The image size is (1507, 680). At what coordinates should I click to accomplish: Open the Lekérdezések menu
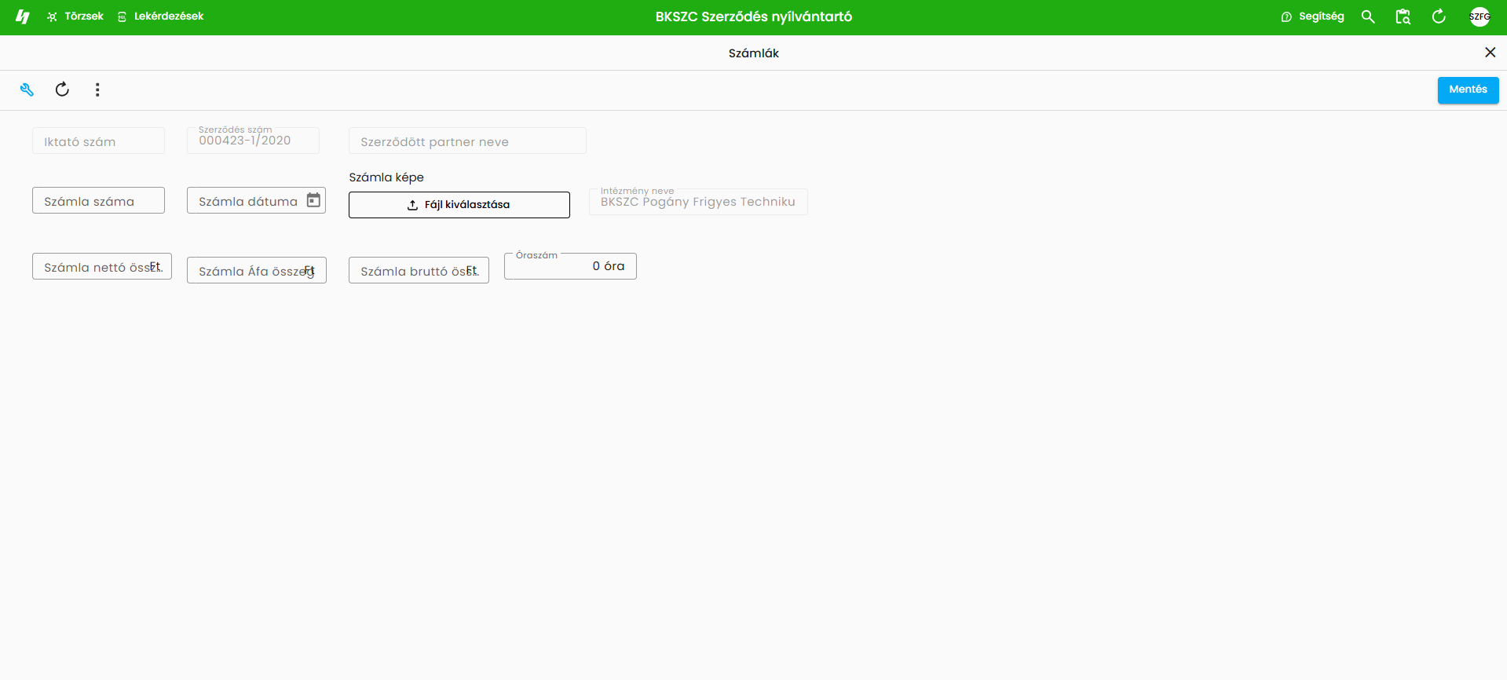click(160, 16)
